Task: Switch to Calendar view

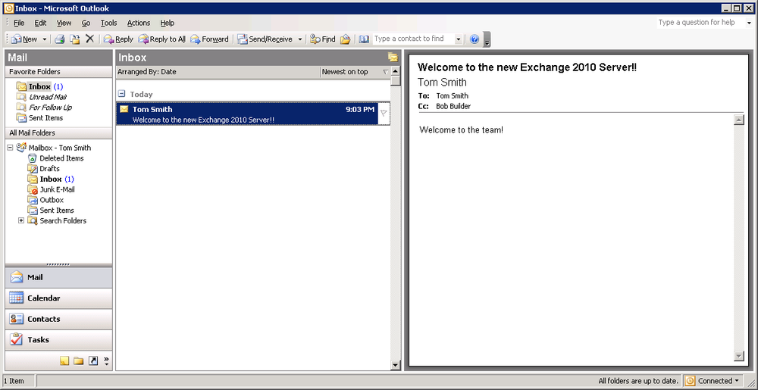Action: point(58,298)
